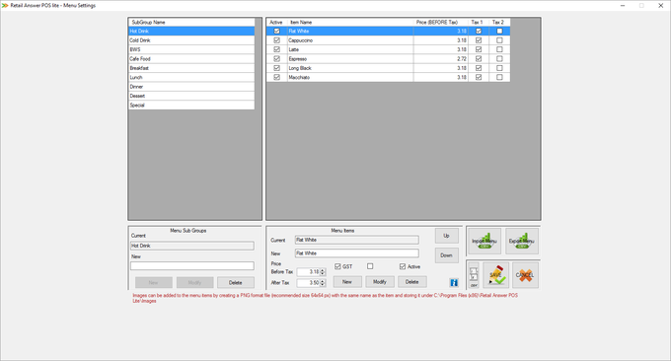
Task: Select the Espresso item name cell
Action: pos(350,59)
